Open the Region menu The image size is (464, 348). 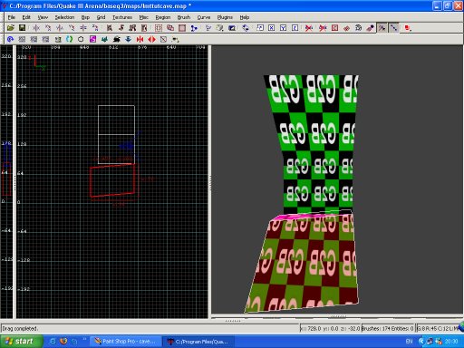tap(163, 17)
